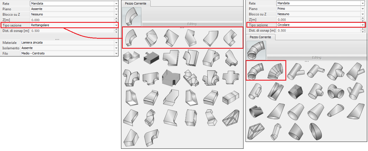Image resolution: width=368 pixels, height=151 pixels.
Task: Click the Isolamento field showing Assente
Action: pyautogui.click(x=68, y=48)
